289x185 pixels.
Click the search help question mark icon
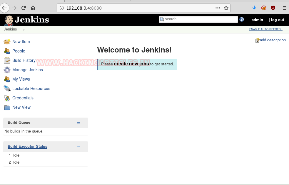pyautogui.click(x=242, y=19)
